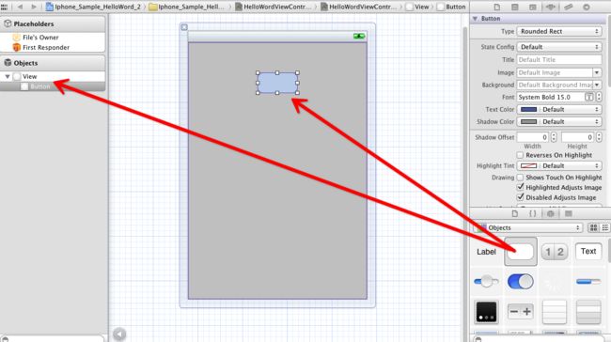The width and height of the screenshot is (611, 342).
Task: Select first HelloWordViewContr... jump bar item
Action: coord(274,7)
